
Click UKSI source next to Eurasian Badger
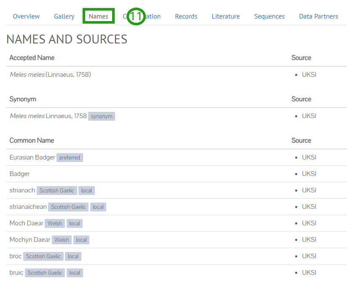coord(309,157)
